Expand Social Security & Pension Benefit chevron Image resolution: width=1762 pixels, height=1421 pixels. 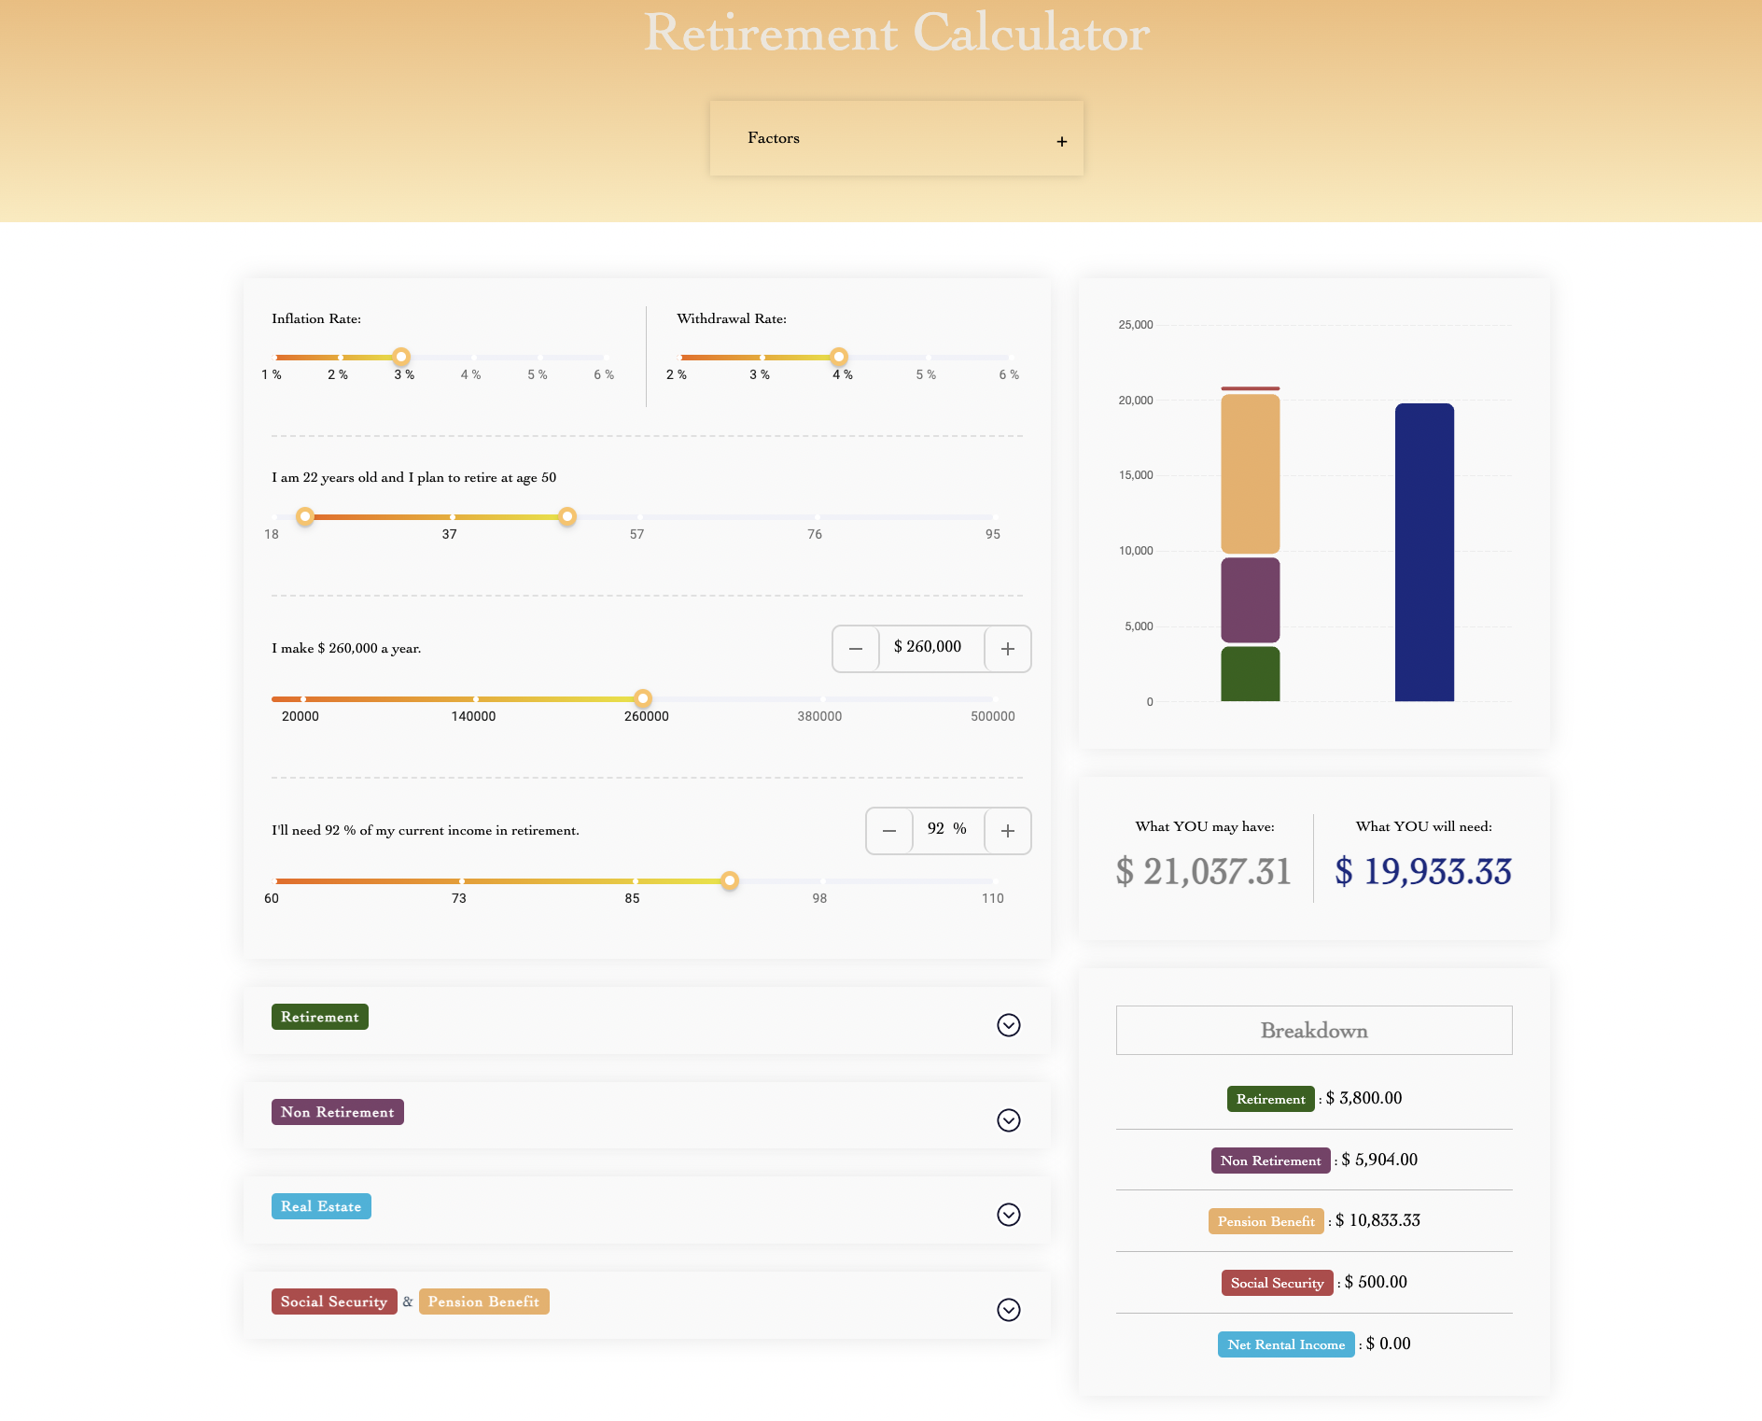[1008, 1310]
